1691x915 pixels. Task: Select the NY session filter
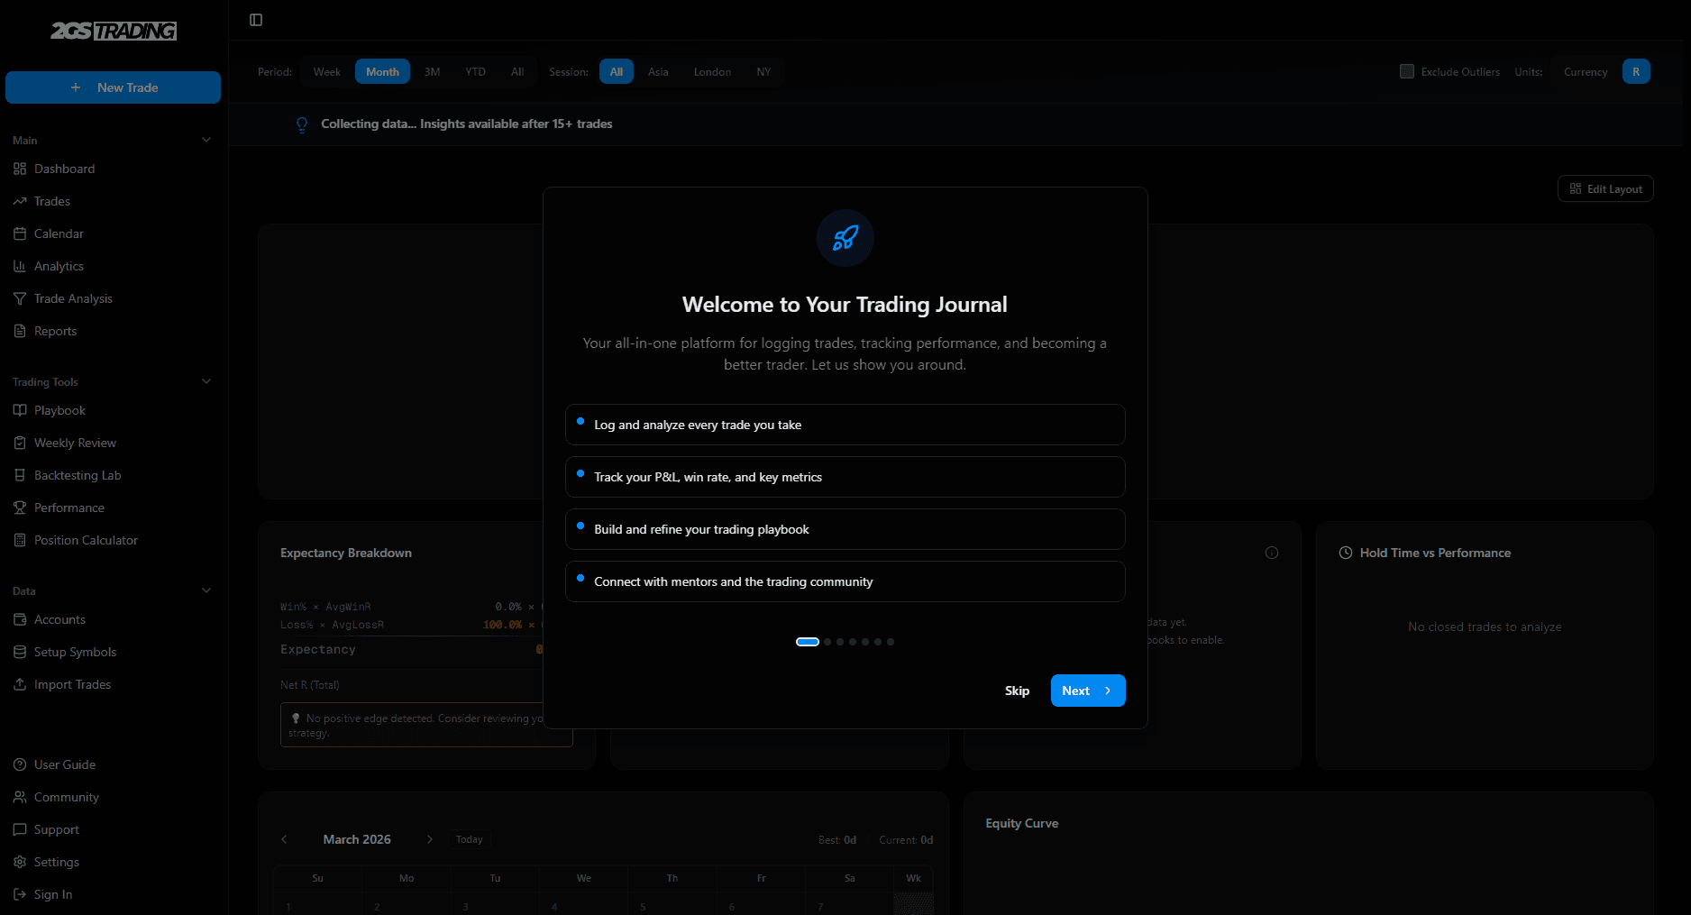(763, 71)
